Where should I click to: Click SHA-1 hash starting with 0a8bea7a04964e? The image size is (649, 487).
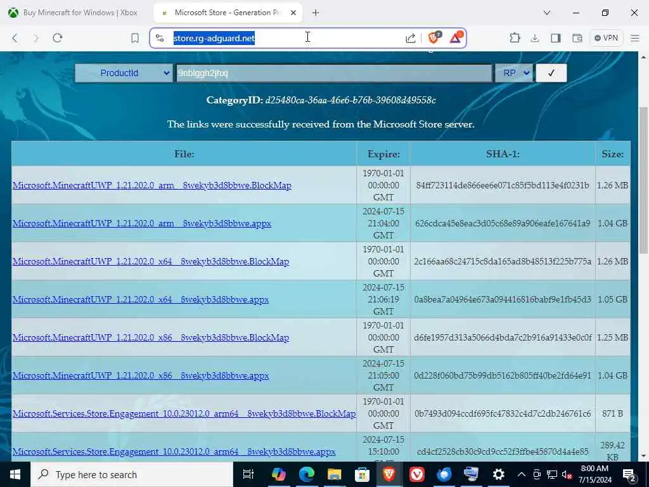pyautogui.click(x=503, y=299)
